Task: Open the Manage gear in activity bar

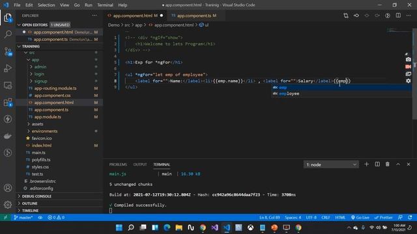Action: click(x=8, y=205)
